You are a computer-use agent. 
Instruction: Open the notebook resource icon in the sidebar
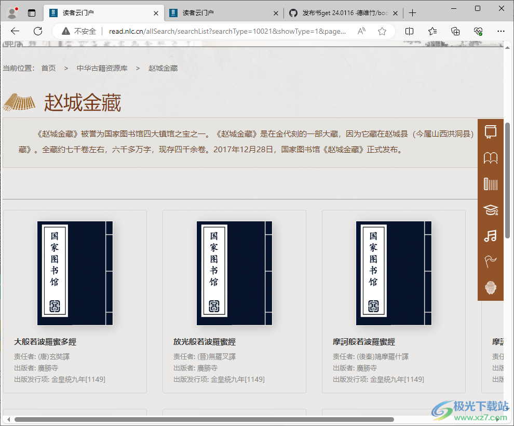coord(490,131)
